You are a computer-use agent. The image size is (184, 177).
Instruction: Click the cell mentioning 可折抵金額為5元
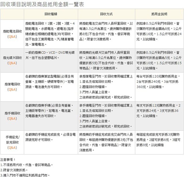[x=159, y=60]
